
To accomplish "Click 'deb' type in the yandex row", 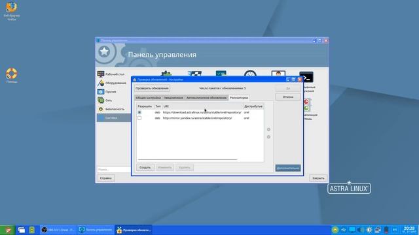I will tap(157, 118).
